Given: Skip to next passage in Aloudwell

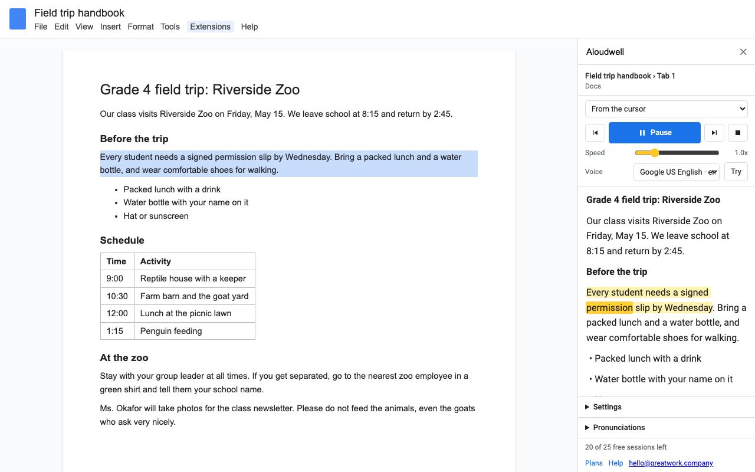Looking at the screenshot, I should pos(714,133).
